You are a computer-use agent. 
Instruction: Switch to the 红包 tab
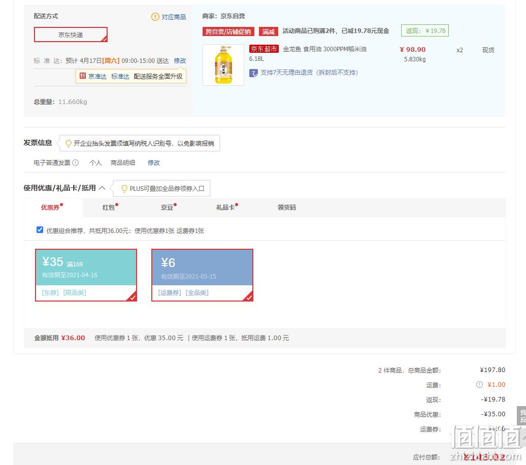pyautogui.click(x=108, y=207)
